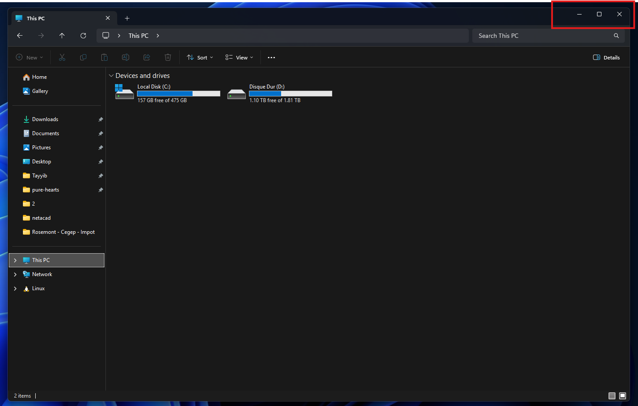Click the Copy icon in toolbar
The height and width of the screenshot is (406, 638).
point(83,57)
